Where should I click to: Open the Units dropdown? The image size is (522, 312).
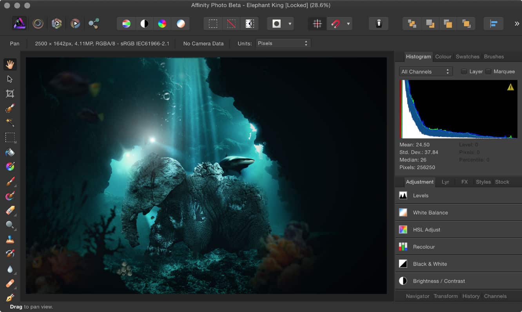click(283, 43)
